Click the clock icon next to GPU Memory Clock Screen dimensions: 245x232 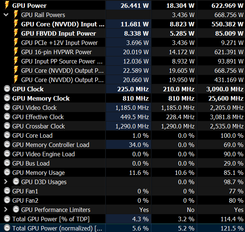pyautogui.click(x=7, y=98)
